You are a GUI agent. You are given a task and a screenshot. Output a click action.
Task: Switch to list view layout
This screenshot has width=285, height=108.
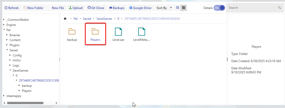click(177, 8)
